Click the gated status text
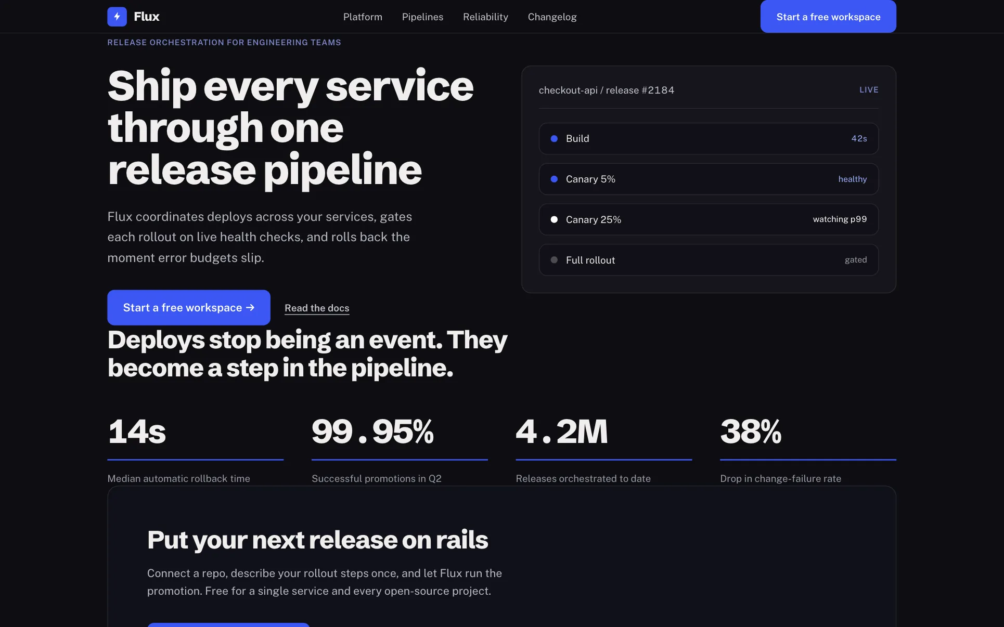This screenshot has width=1004, height=627. pos(856,260)
